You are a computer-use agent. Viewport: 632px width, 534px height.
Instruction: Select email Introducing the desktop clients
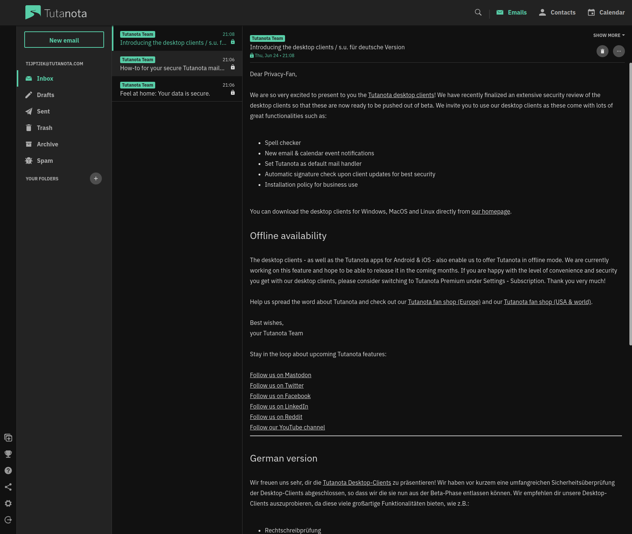pos(177,38)
